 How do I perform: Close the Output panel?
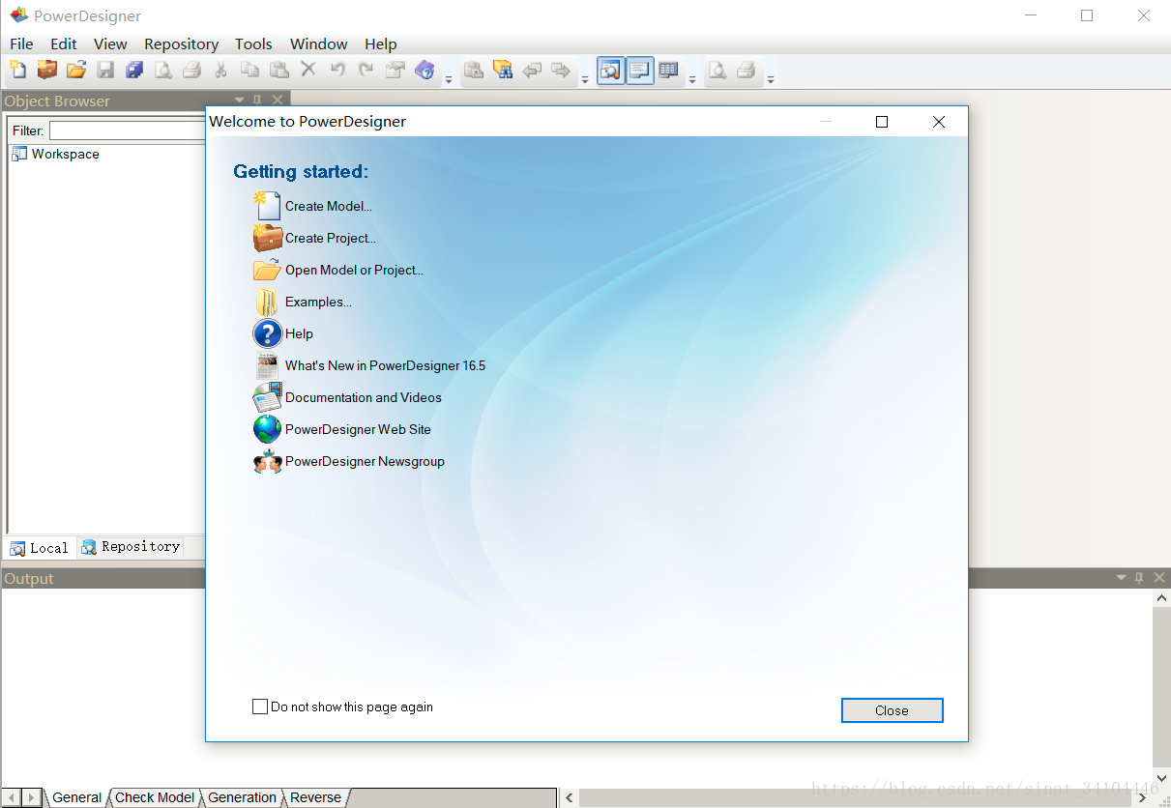pos(1158,577)
